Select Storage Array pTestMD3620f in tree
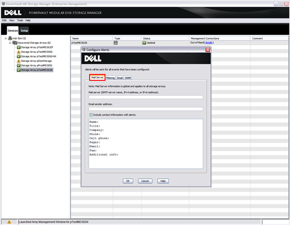 click(37, 47)
